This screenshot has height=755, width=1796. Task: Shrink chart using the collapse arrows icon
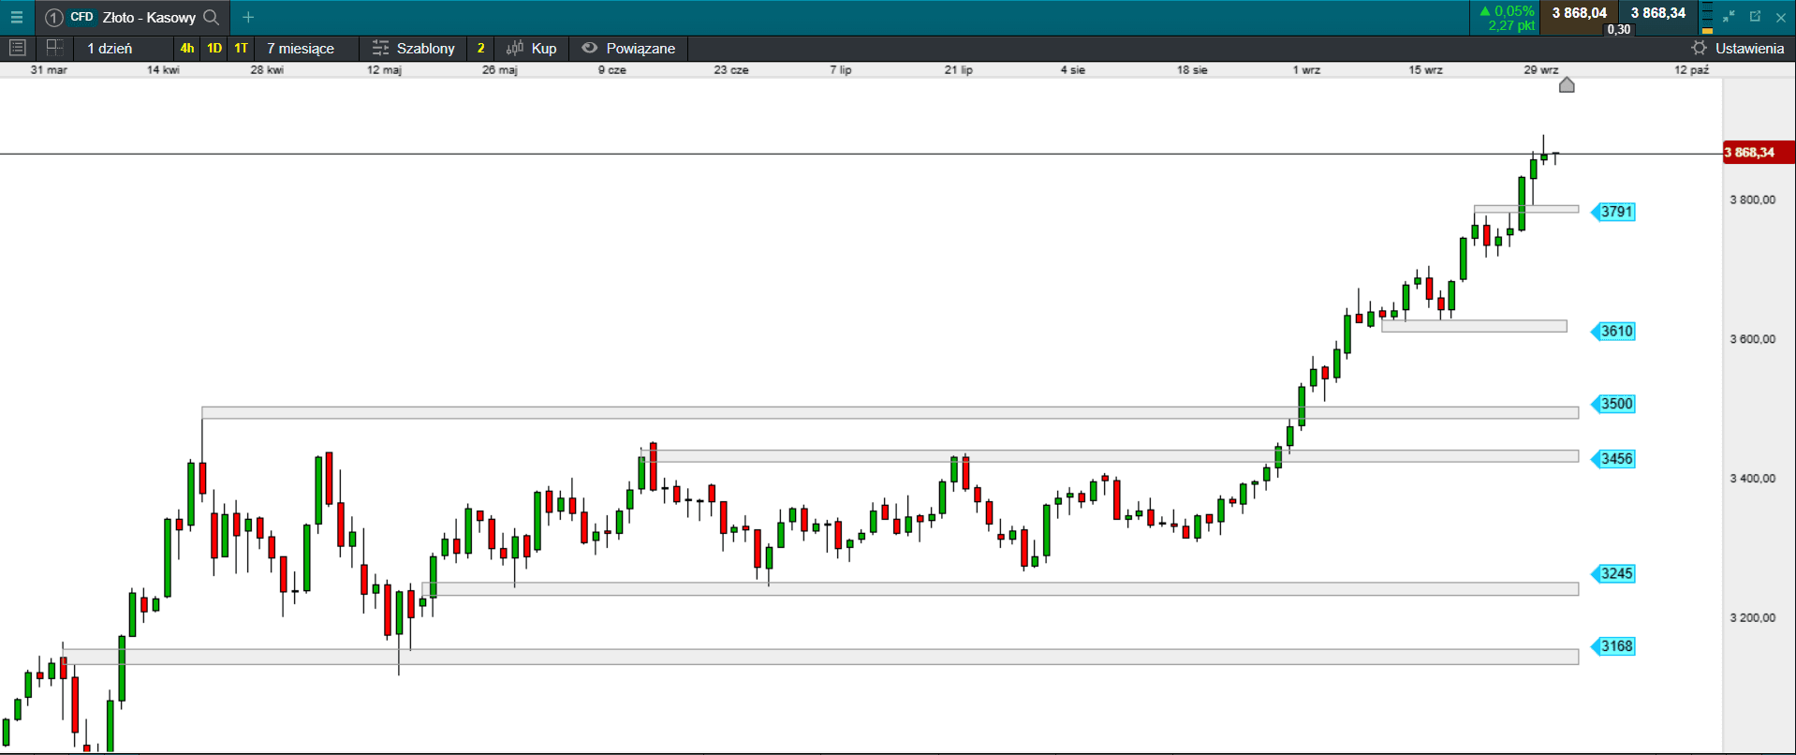click(1729, 17)
